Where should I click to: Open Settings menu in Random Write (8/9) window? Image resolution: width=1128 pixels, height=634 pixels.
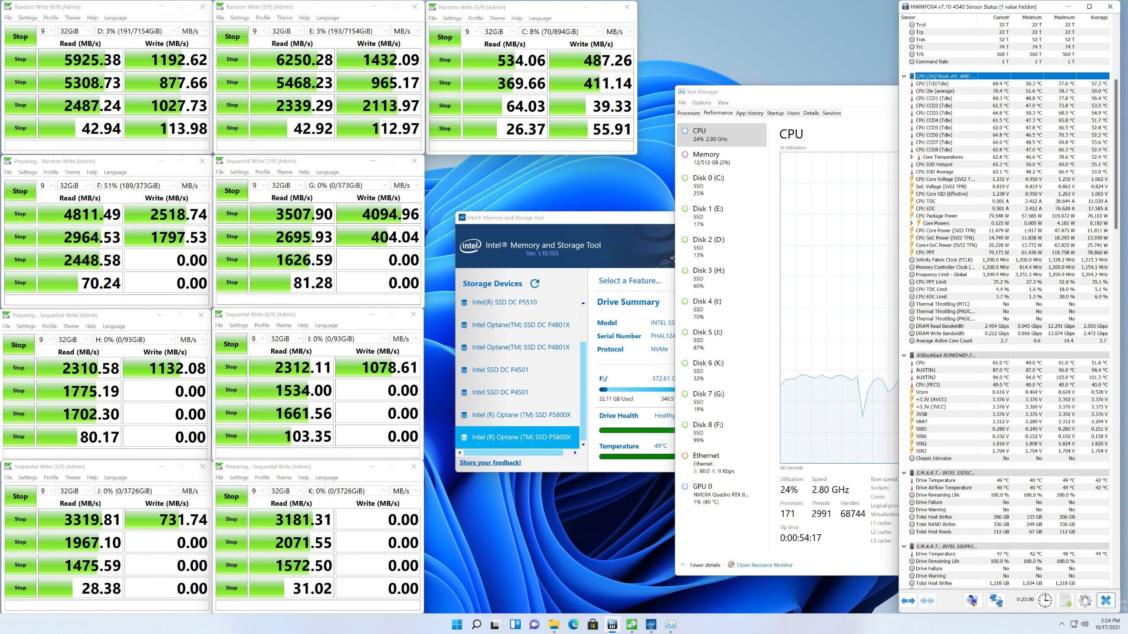(x=28, y=17)
